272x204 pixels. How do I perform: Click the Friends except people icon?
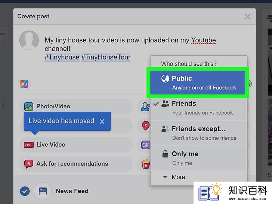click(x=165, y=129)
